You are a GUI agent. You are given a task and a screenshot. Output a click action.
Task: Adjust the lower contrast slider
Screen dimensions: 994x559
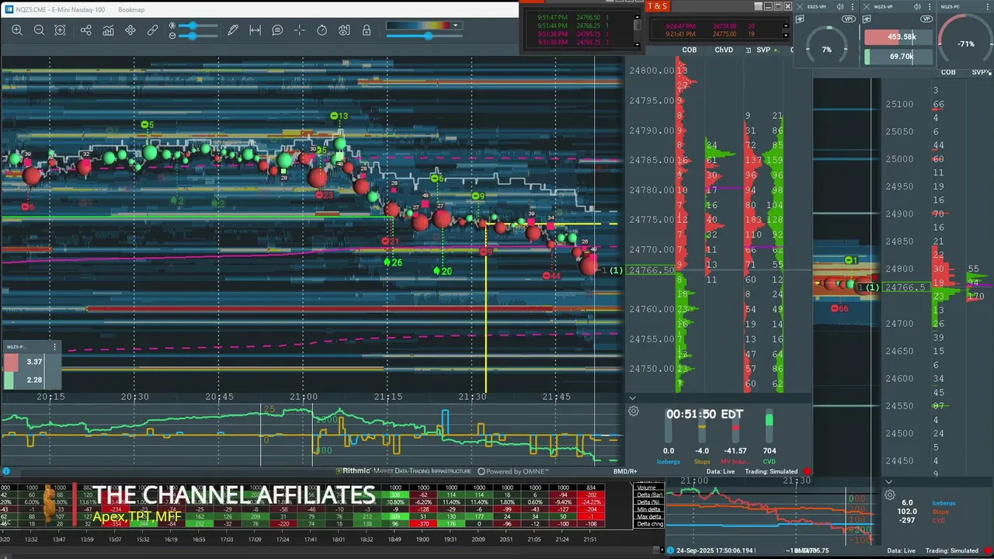click(198, 36)
